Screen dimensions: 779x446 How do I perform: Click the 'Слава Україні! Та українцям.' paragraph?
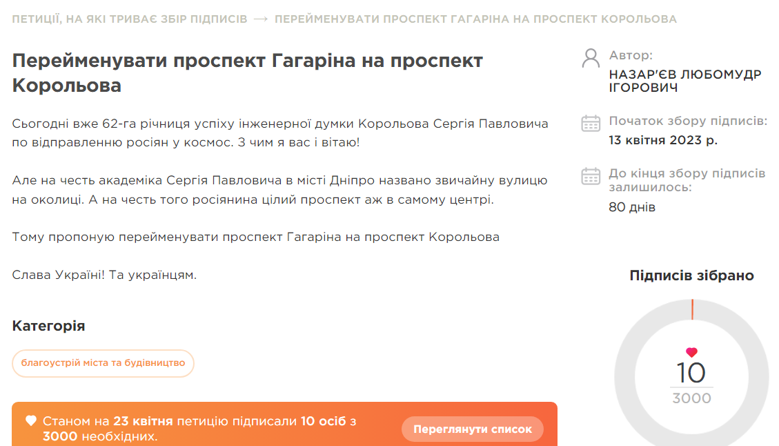click(x=104, y=275)
